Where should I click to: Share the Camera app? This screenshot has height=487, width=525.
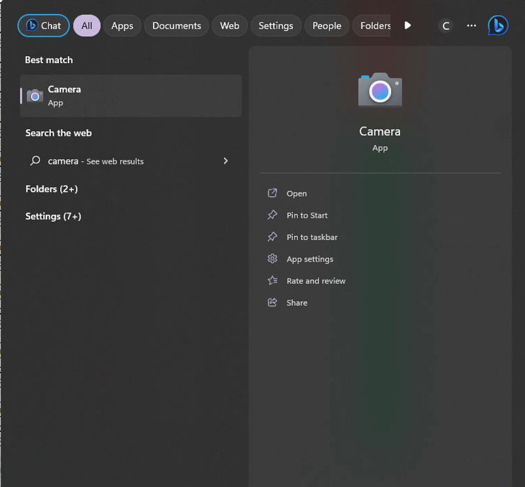tap(297, 303)
